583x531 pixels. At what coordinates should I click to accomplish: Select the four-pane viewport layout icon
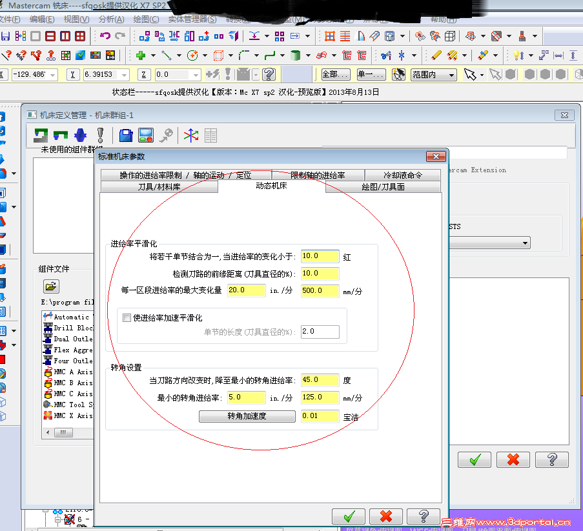click(x=80, y=36)
